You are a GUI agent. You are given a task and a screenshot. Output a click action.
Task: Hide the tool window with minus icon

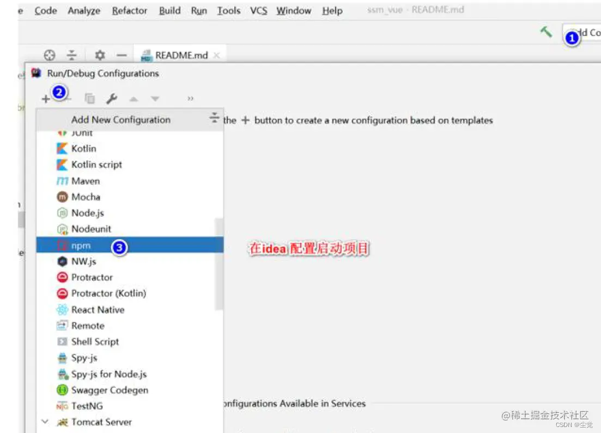[122, 56]
